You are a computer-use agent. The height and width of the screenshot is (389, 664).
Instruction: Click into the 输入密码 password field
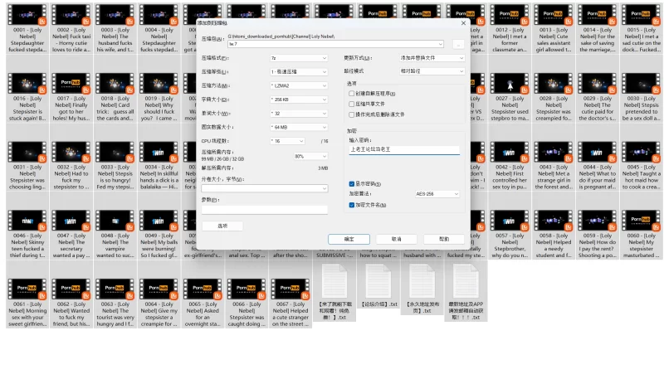click(x=404, y=149)
